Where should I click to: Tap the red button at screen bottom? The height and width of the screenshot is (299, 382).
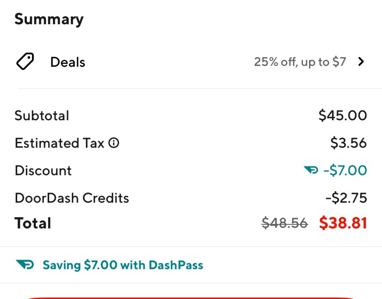click(191, 298)
